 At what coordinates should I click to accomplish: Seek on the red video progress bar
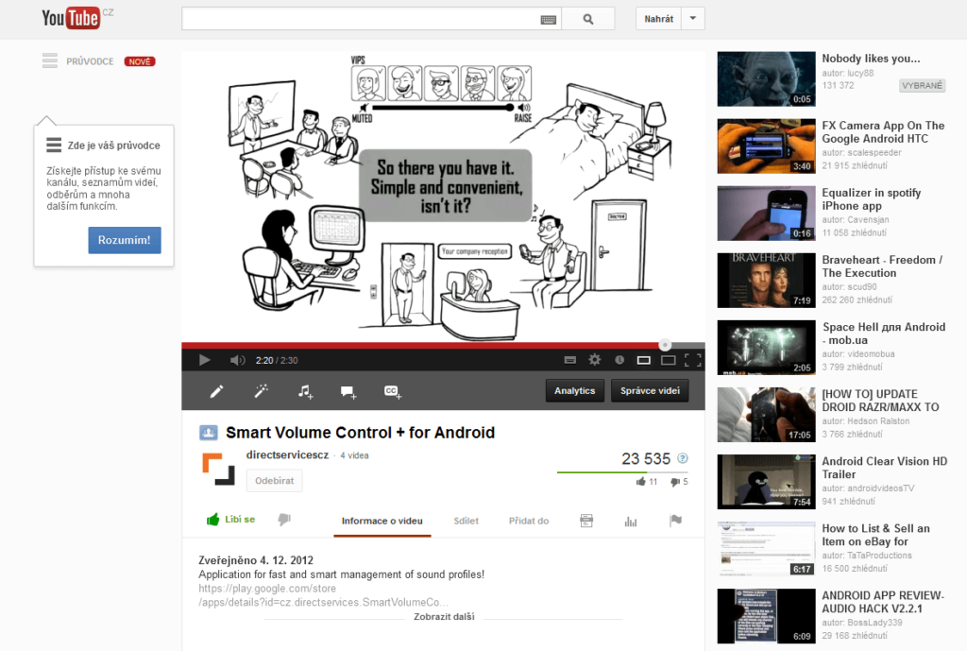click(422, 345)
